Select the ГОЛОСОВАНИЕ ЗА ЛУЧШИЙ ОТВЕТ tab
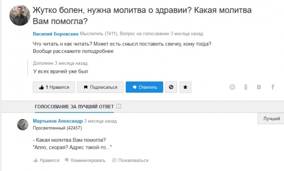Image resolution: width=284 pixels, height=171 pixels. pos(74,107)
